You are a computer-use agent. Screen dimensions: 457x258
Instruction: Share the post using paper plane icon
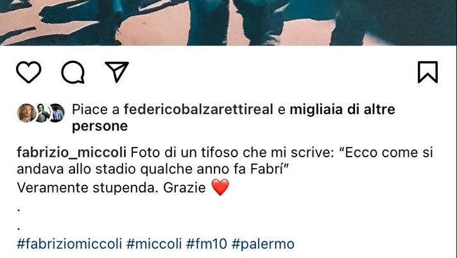[117, 72]
